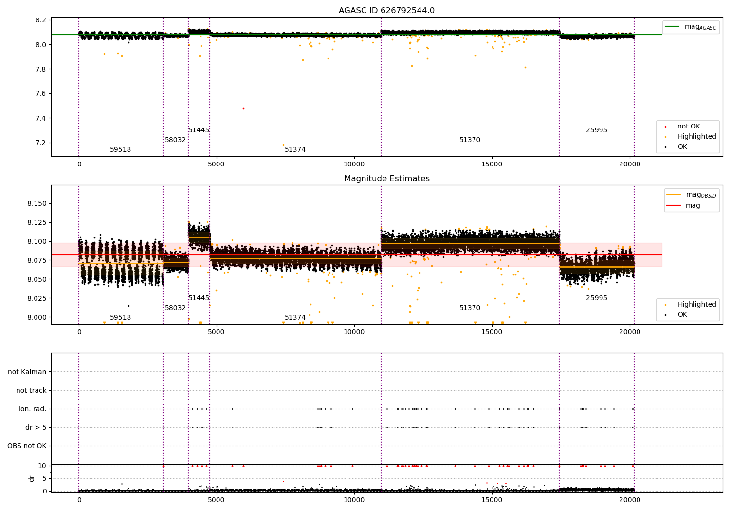
Task: Click observation label 51374 in Magnitude Estimates plot
Action: [295, 318]
